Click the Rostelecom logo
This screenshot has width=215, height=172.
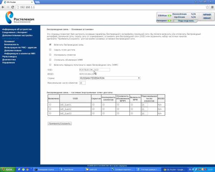(20, 18)
